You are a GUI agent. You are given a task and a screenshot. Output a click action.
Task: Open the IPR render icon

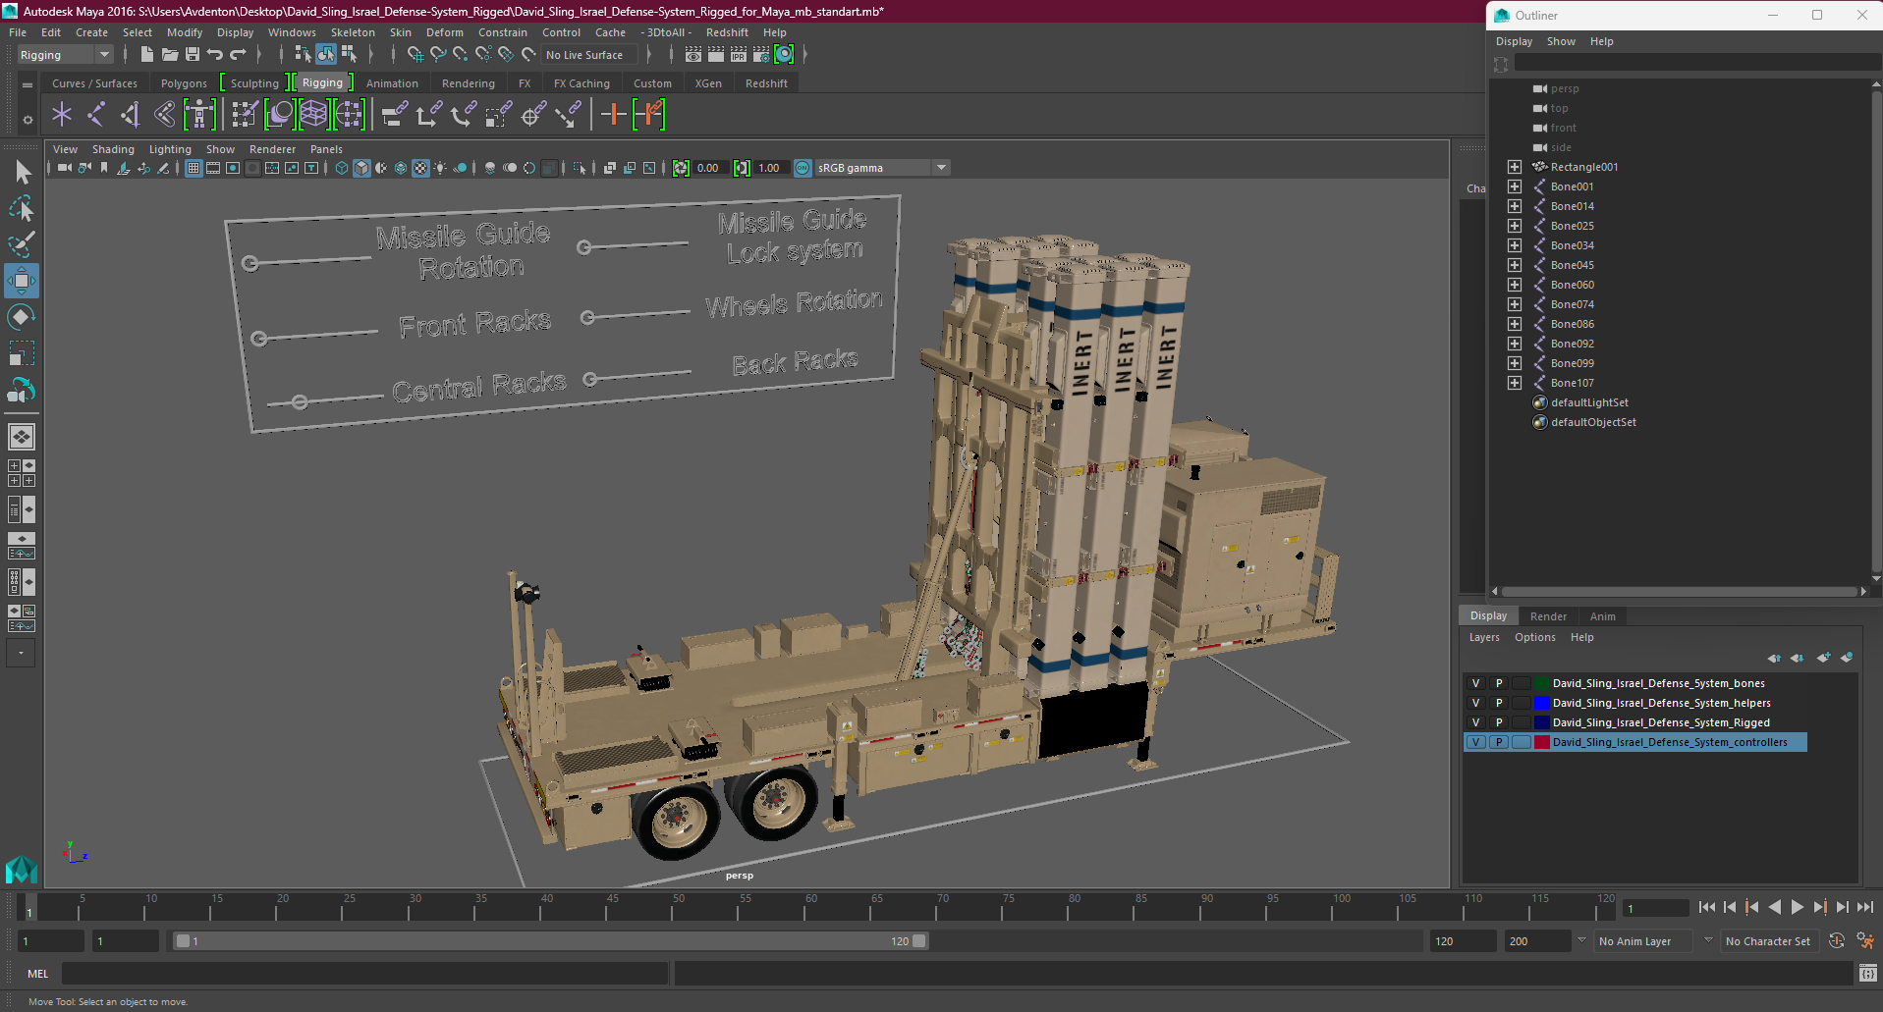click(739, 55)
